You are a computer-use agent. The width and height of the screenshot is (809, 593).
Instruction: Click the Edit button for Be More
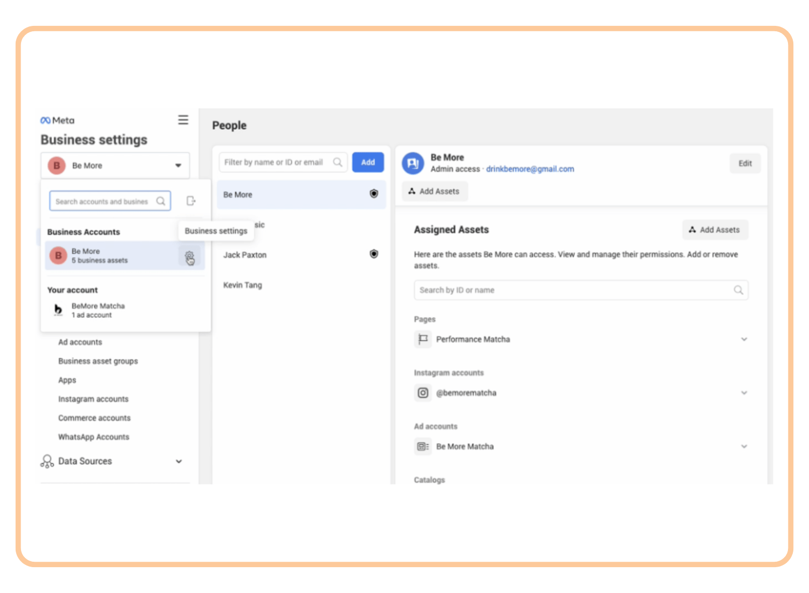coord(745,163)
